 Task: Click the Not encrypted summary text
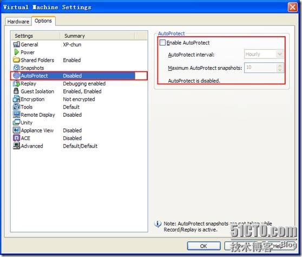79,99
